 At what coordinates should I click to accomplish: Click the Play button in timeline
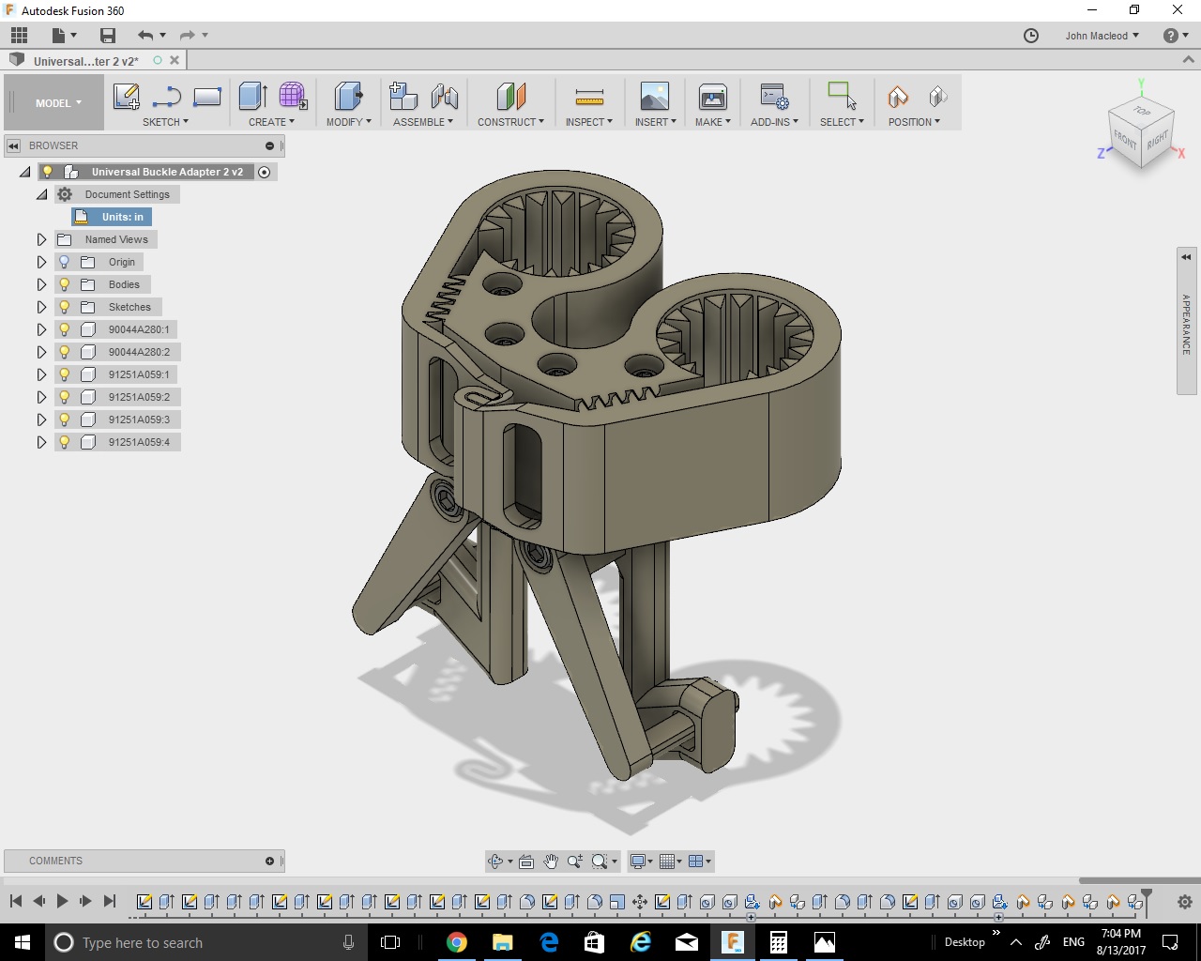tap(62, 901)
